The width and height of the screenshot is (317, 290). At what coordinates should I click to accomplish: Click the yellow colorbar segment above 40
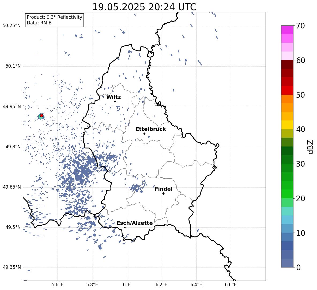pyautogui.click(x=287, y=125)
